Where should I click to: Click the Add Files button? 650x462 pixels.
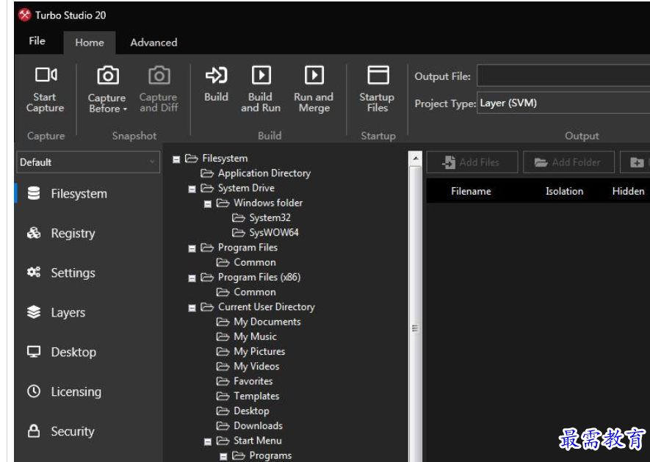(472, 162)
